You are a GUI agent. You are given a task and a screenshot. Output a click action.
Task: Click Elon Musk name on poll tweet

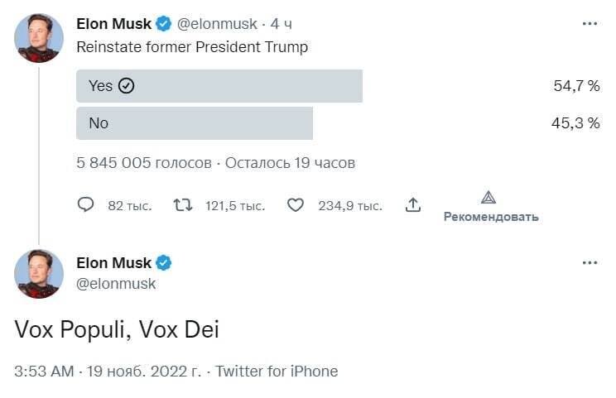(114, 24)
